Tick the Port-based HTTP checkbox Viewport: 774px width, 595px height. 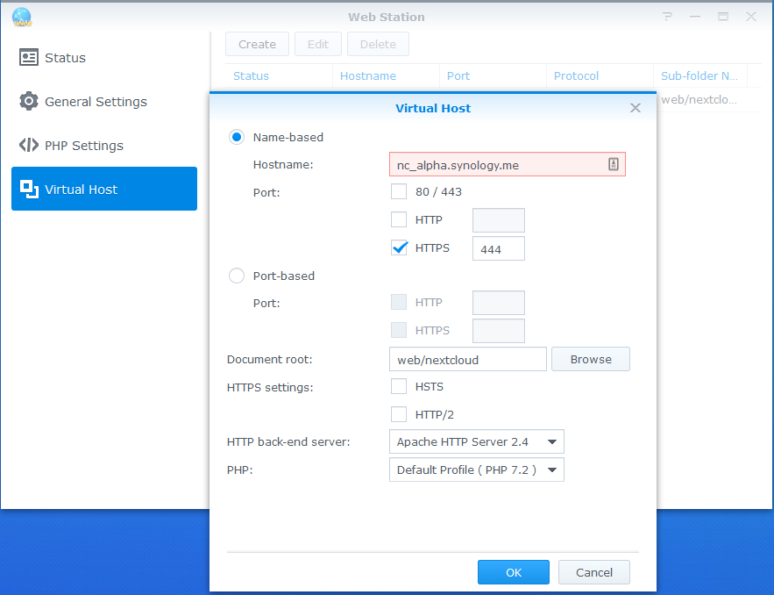click(x=399, y=302)
